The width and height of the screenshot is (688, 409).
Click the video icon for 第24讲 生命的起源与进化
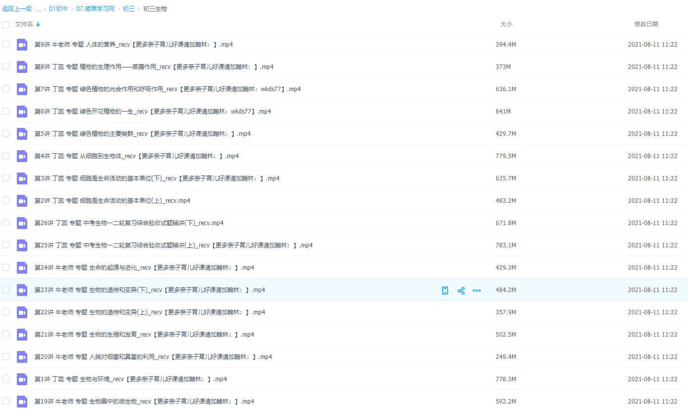22,268
